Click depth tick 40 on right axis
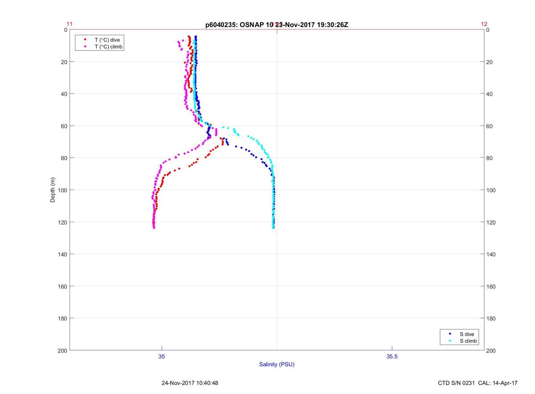Screen dimensions: 535x394 [x=490, y=94]
